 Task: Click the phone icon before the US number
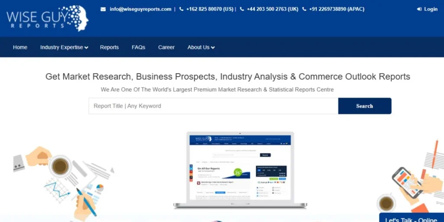pyautogui.click(x=182, y=9)
